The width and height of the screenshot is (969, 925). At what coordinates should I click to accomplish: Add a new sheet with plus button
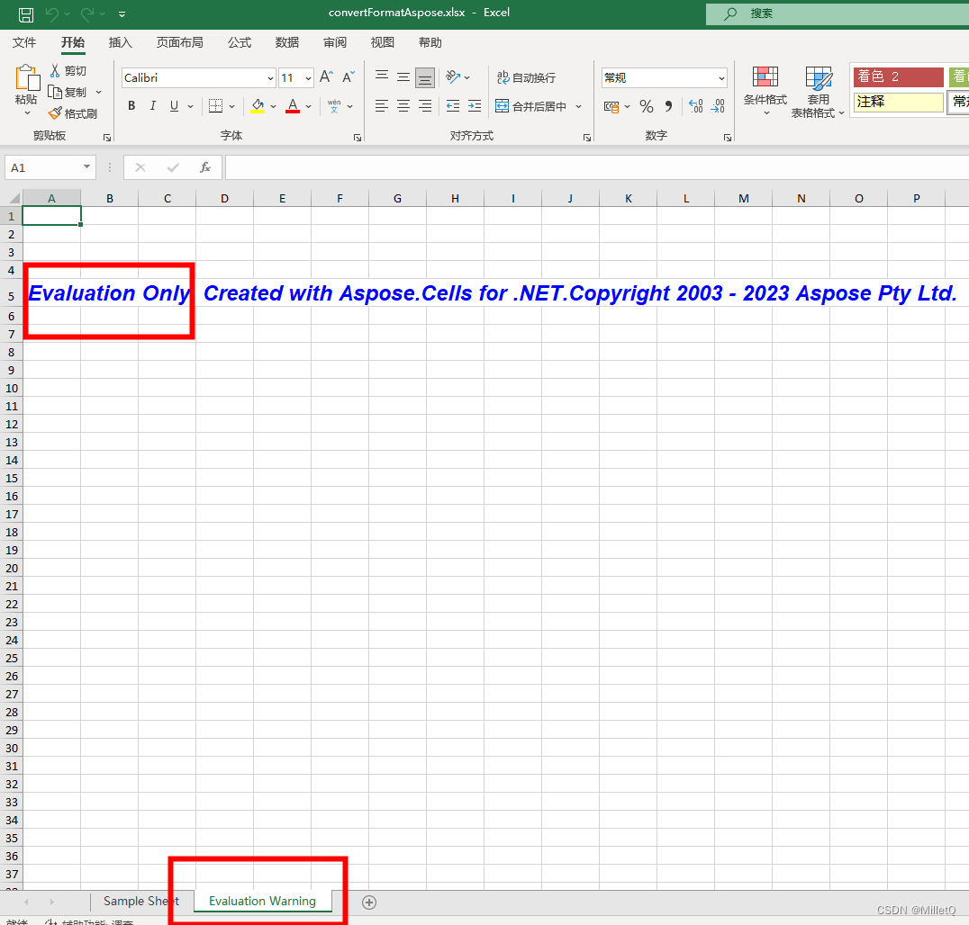point(369,903)
